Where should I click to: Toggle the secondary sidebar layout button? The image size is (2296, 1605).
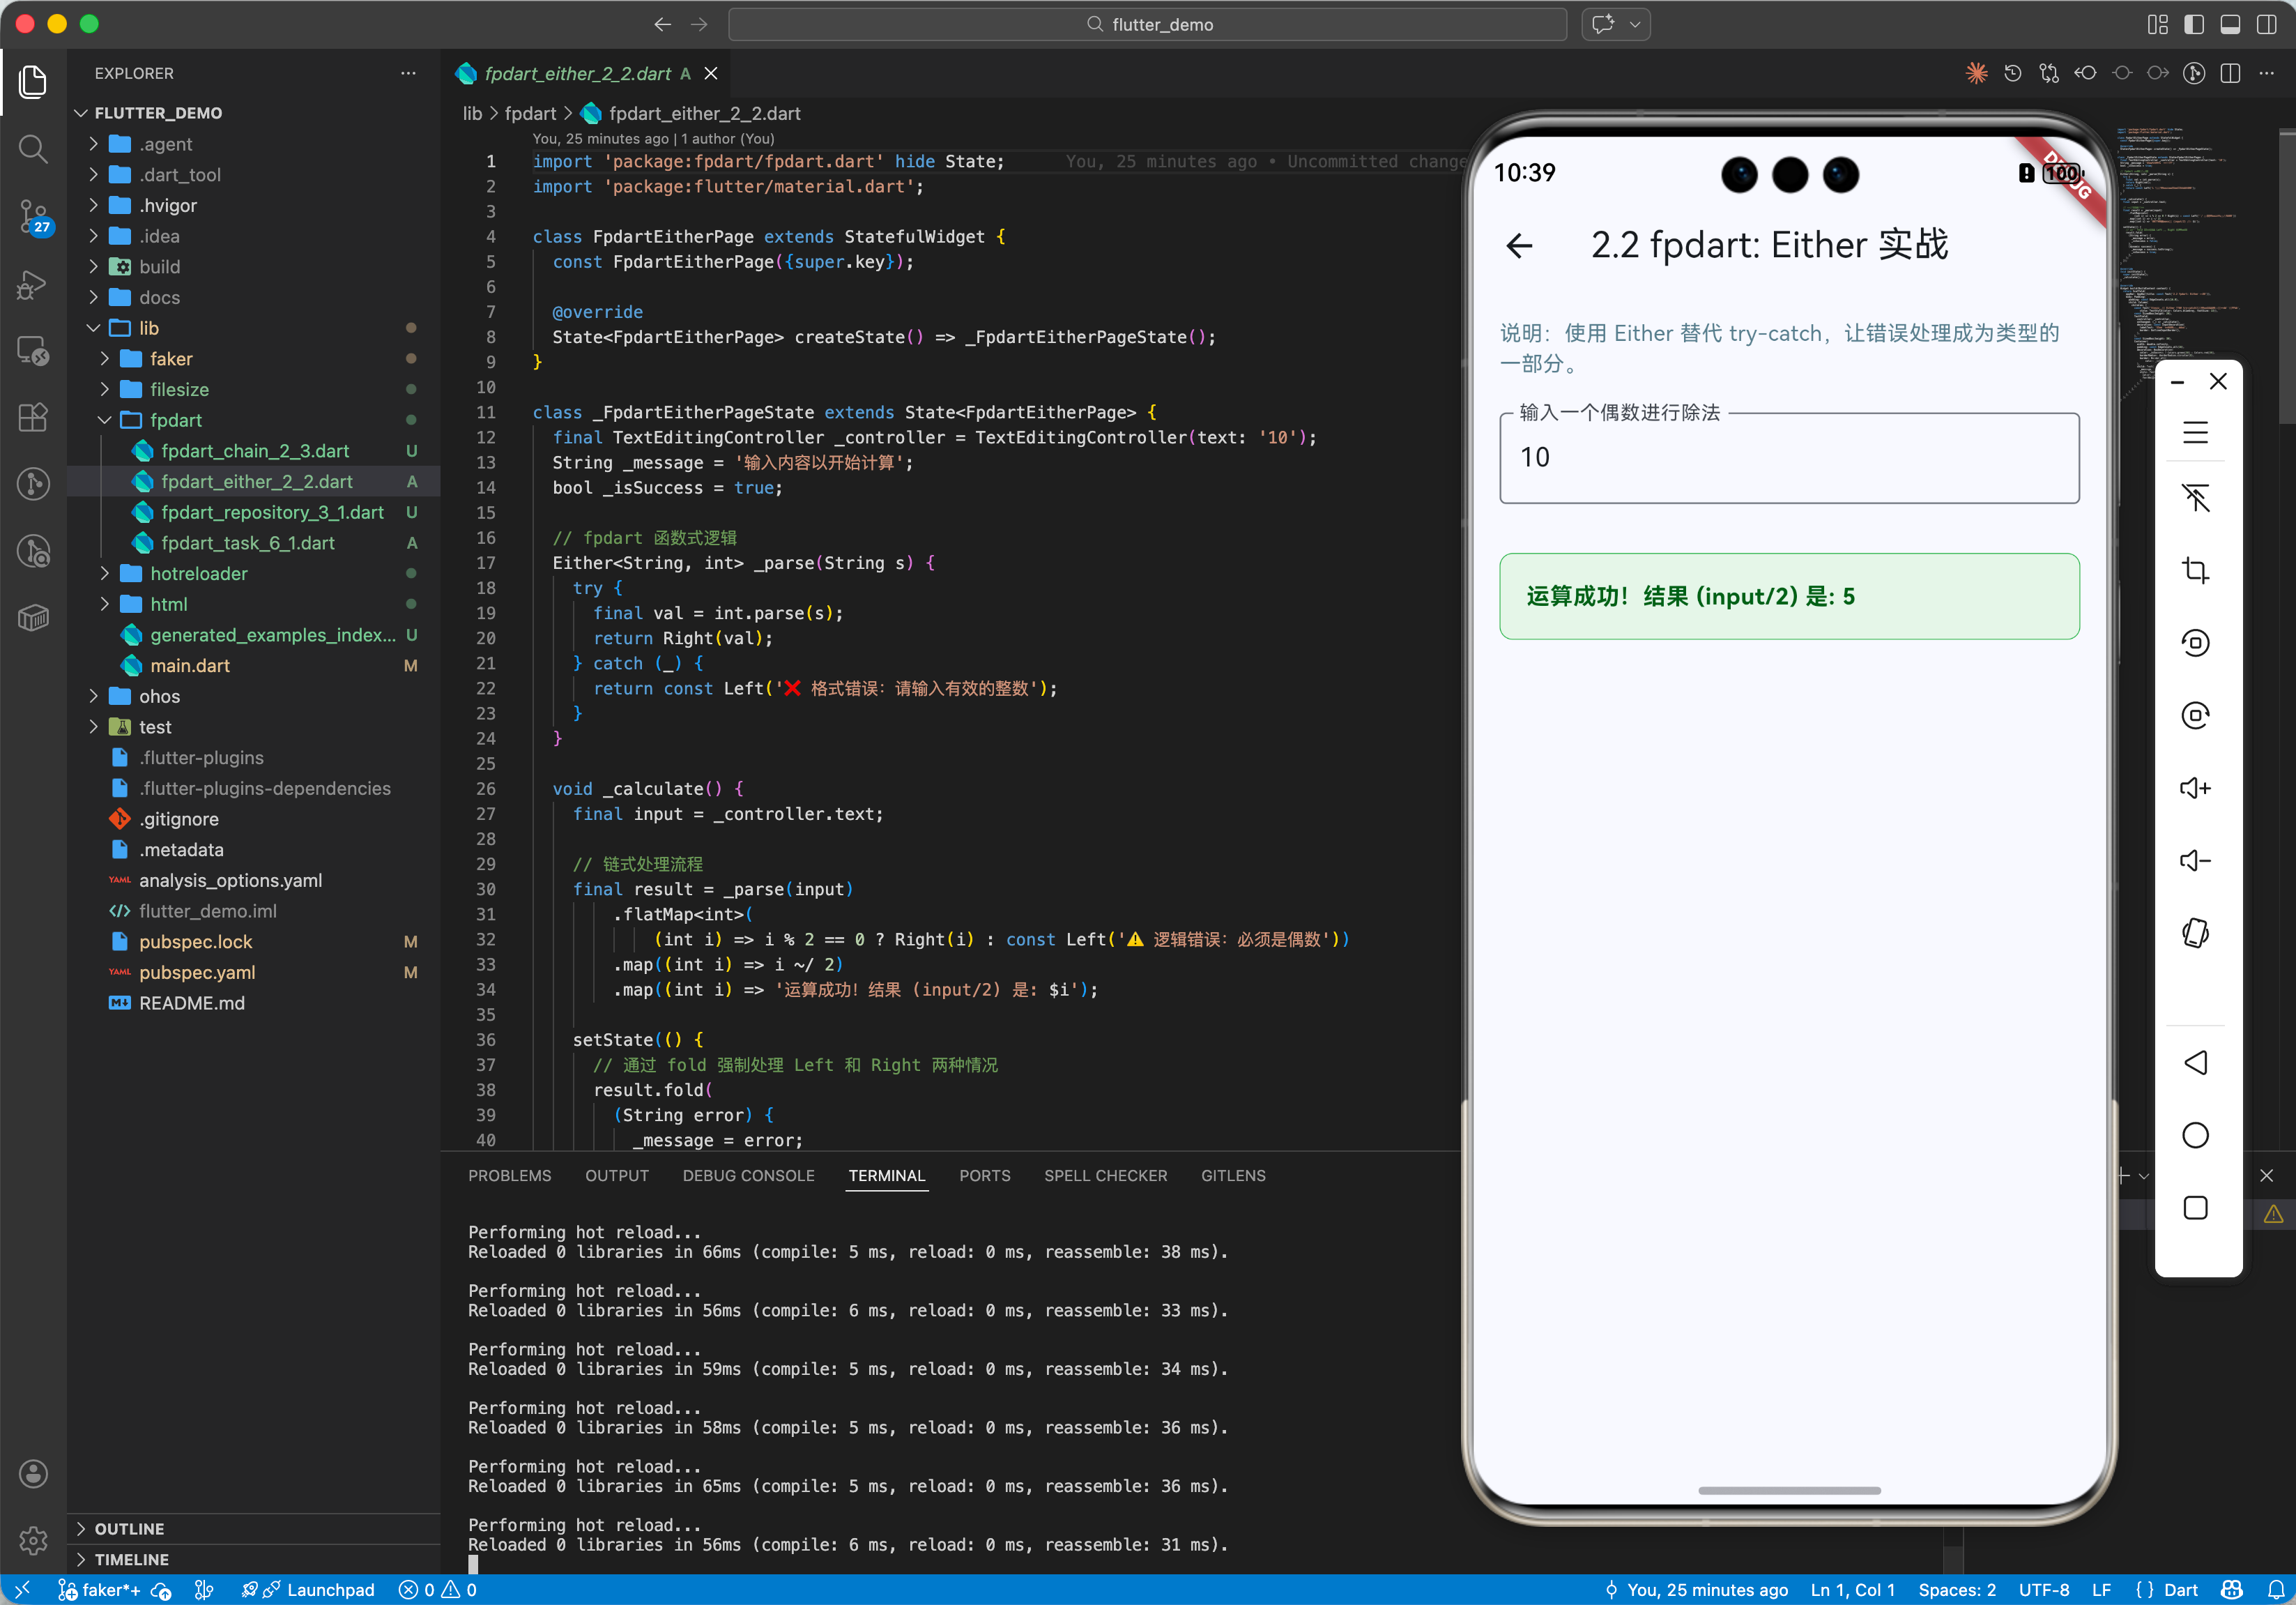2266,24
